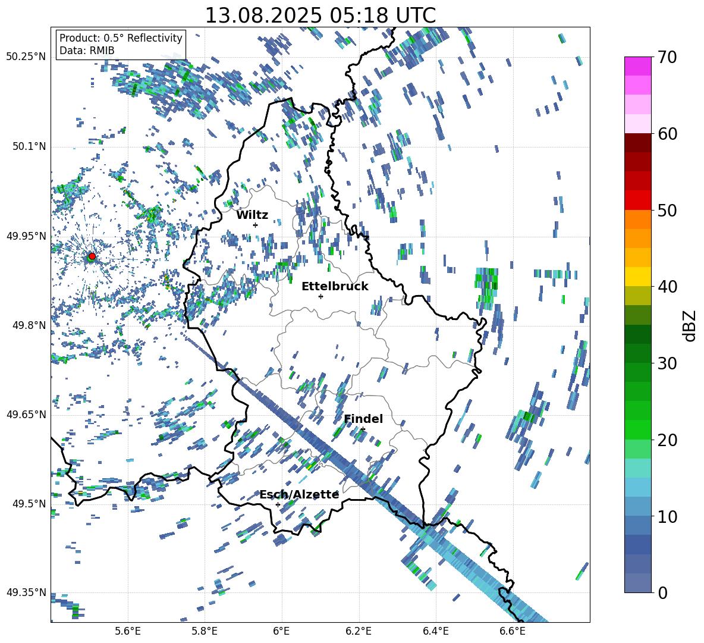Click the 'Product: 0.5° Reflectivity' text
This screenshot has height=643, width=704.
(x=121, y=37)
